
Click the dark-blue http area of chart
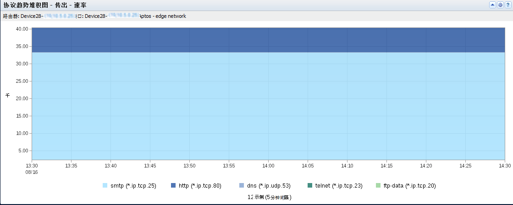point(268,40)
